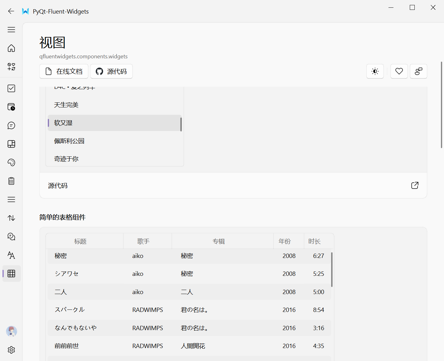Click the 时长 column header
444x361 pixels.
point(319,241)
